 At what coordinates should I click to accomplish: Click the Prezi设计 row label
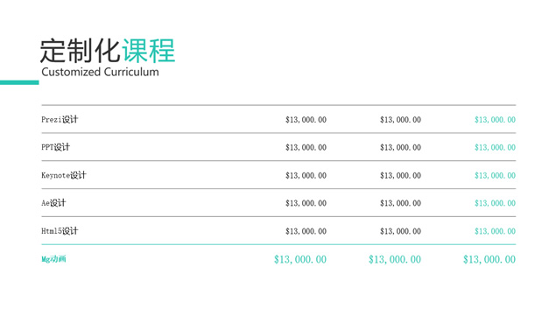click(60, 120)
